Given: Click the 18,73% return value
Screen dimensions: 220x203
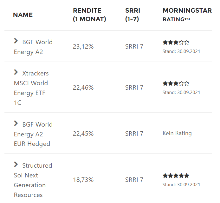Looking at the screenshot, I should pyautogui.click(x=83, y=180).
